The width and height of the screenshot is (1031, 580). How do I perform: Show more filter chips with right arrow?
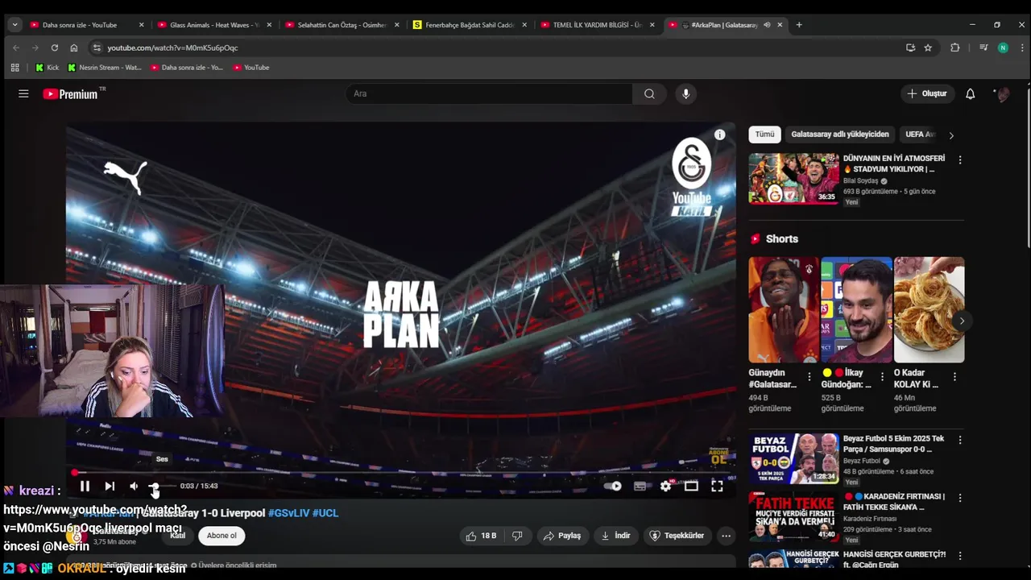point(951,135)
